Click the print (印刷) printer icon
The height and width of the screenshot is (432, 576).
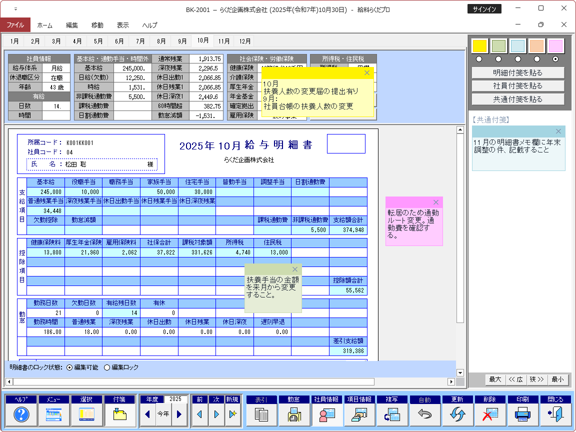[522, 414]
